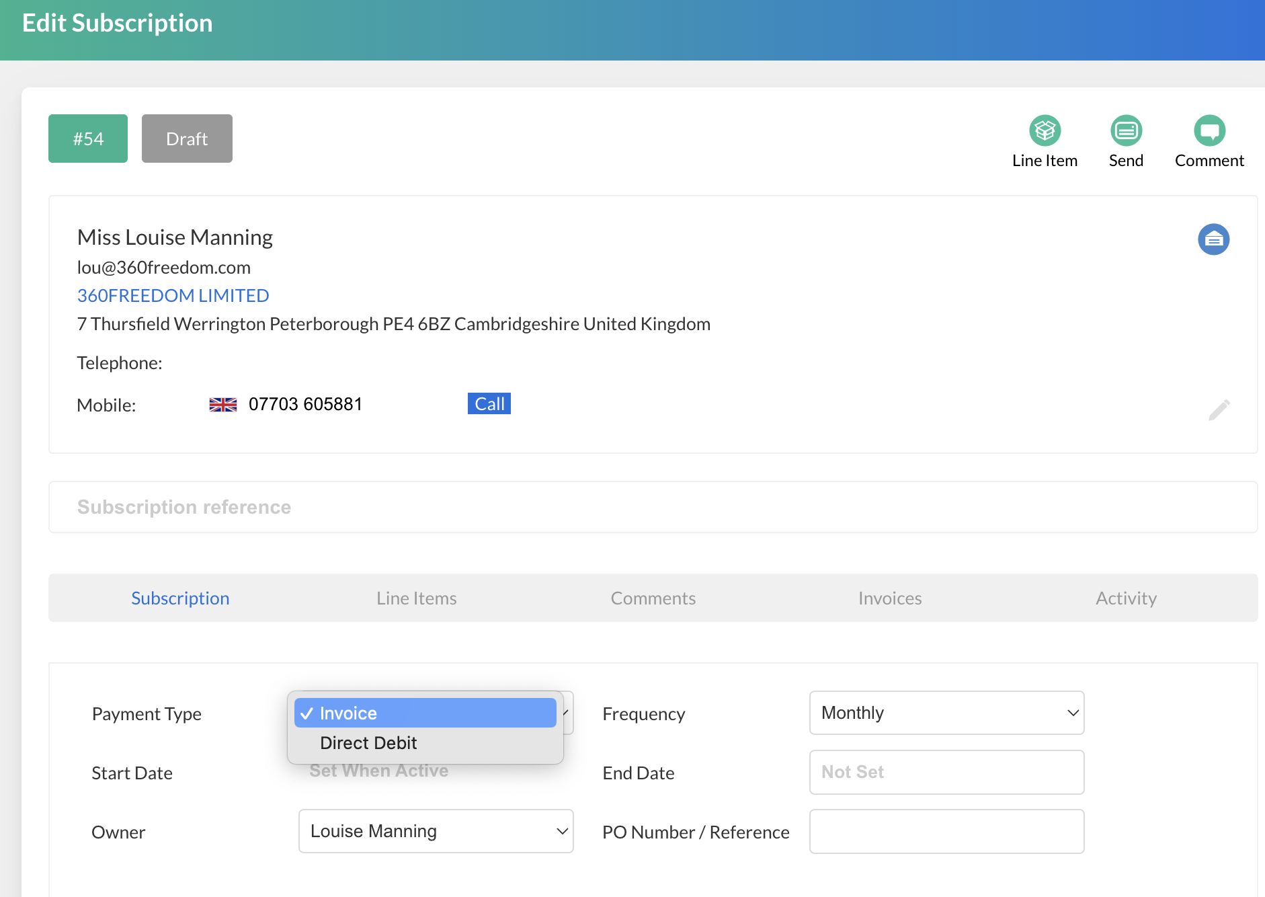Click the pencil edit contact icon

pos(1219,409)
